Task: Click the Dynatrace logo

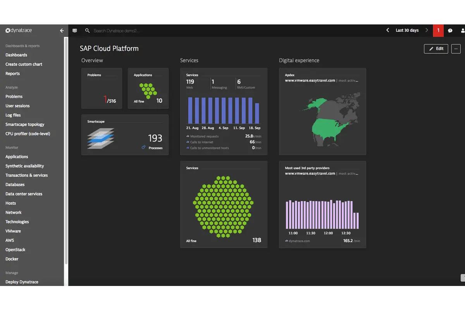Action: tap(19, 30)
